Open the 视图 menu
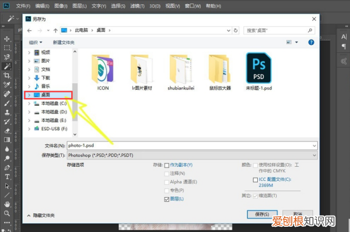This screenshot has height=232, width=350. click(173, 6)
